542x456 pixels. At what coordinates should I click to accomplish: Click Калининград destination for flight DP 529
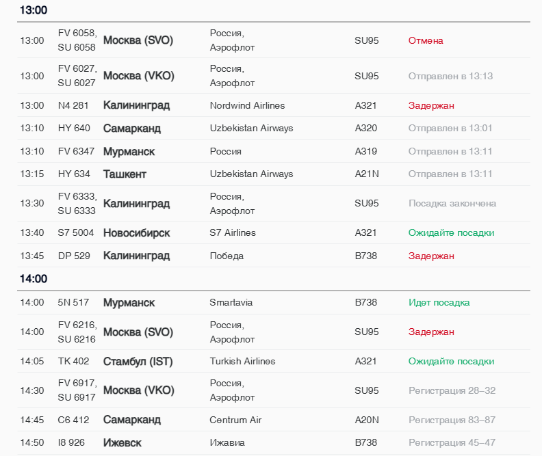coord(136,256)
